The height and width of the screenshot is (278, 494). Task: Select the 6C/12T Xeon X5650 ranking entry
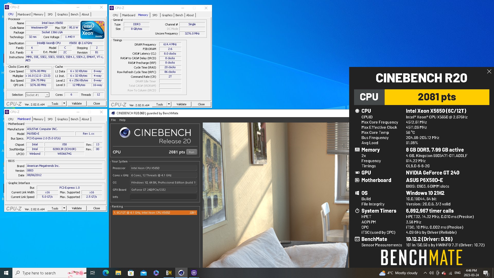155,213
